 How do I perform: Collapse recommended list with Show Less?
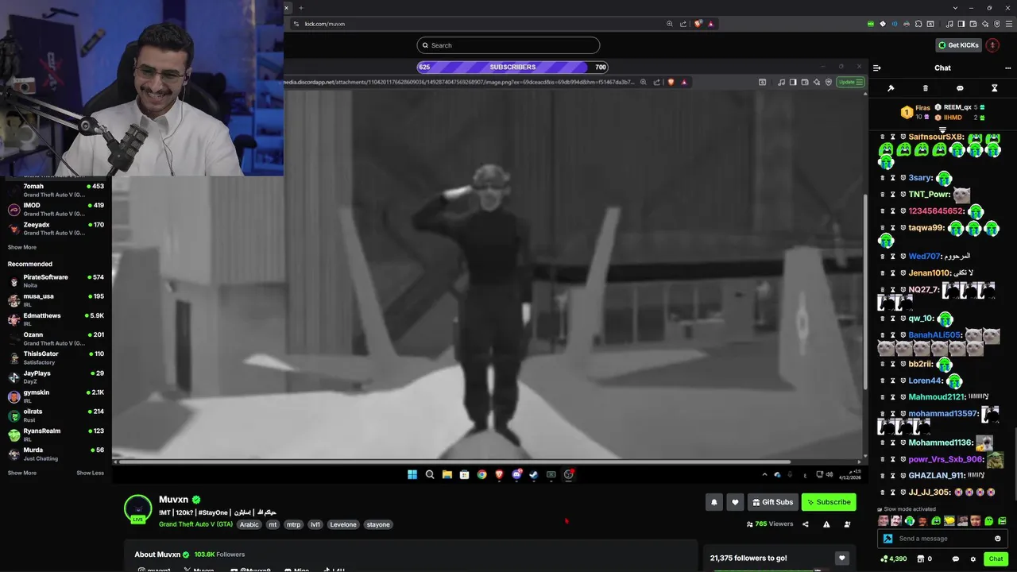coord(90,473)
